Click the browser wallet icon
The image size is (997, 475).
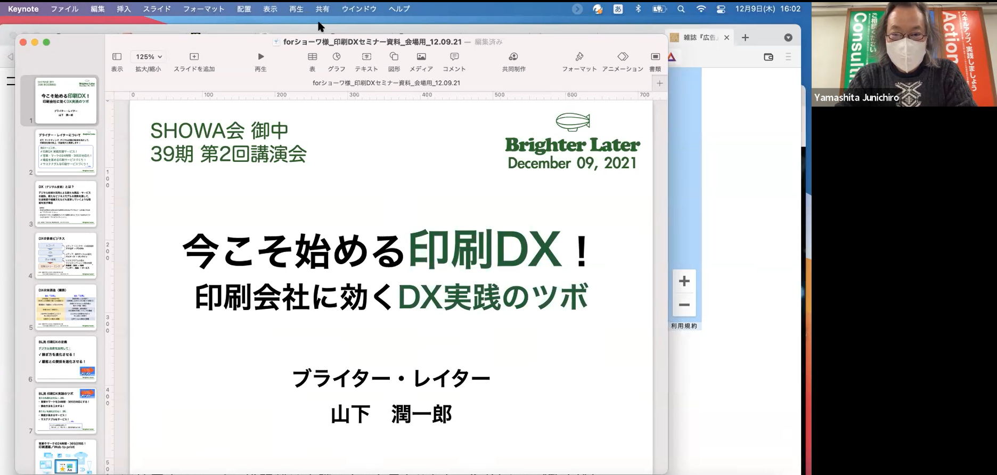(x=768, y=57)
